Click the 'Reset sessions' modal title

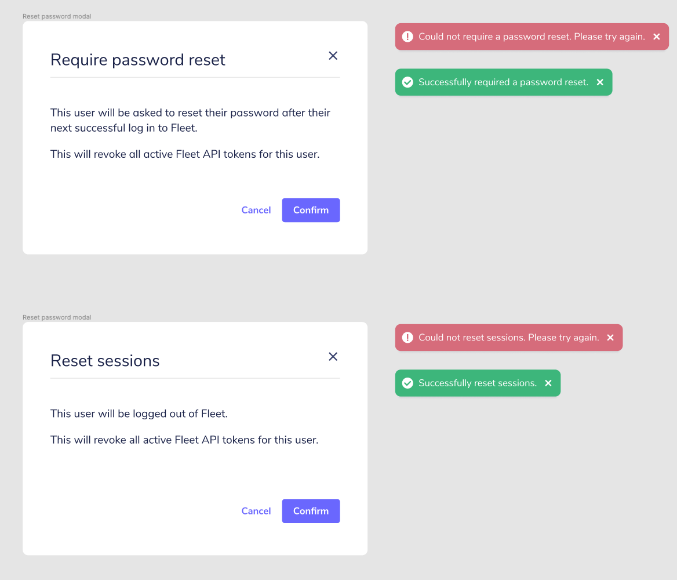(105, 361)
